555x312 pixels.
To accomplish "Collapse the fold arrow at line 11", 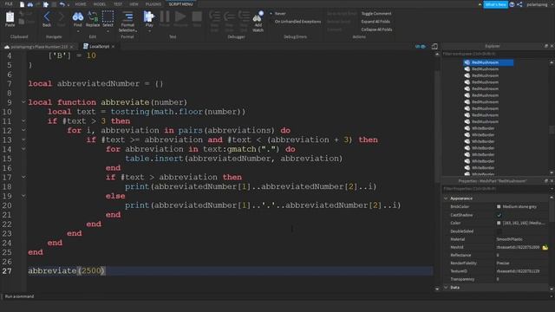I will pyautogui.click(x=23, y=121).
